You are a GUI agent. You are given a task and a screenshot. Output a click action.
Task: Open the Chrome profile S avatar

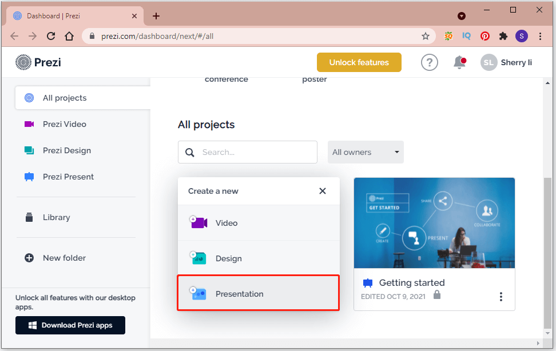[522, 36]
